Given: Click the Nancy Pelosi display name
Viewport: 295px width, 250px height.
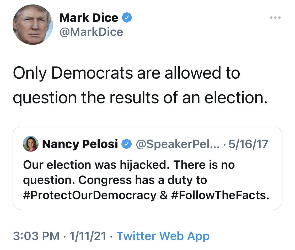Looking at the screenshot, I should 80,144.
